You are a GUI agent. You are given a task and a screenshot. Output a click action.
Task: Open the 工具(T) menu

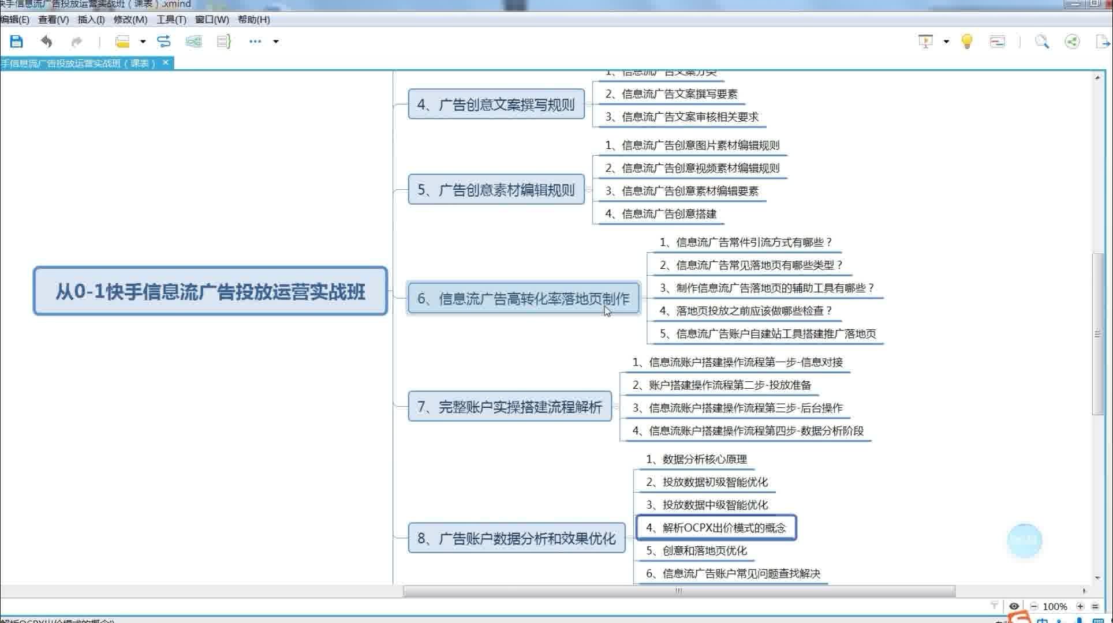coord(171,20)
